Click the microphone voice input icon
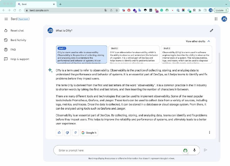The image size is (230, 166). click(194, 150)
